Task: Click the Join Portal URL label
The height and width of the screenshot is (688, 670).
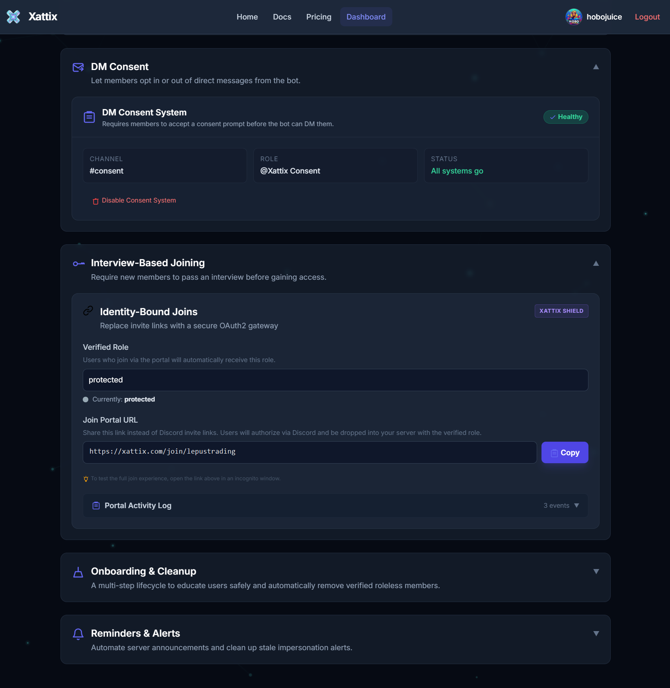Action: click(110, 420)
